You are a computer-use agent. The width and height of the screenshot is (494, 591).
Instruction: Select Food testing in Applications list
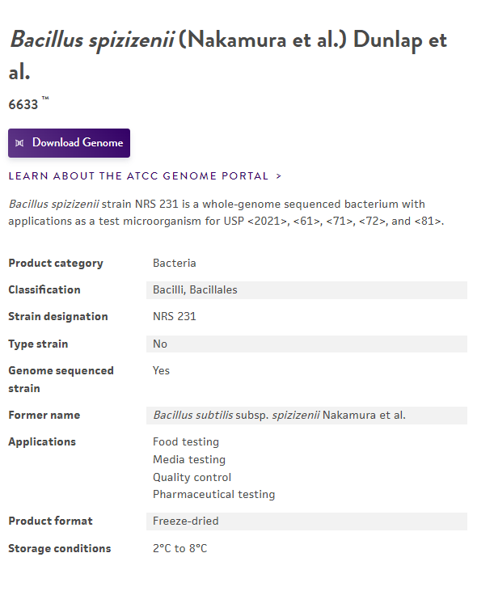point(186,441)
